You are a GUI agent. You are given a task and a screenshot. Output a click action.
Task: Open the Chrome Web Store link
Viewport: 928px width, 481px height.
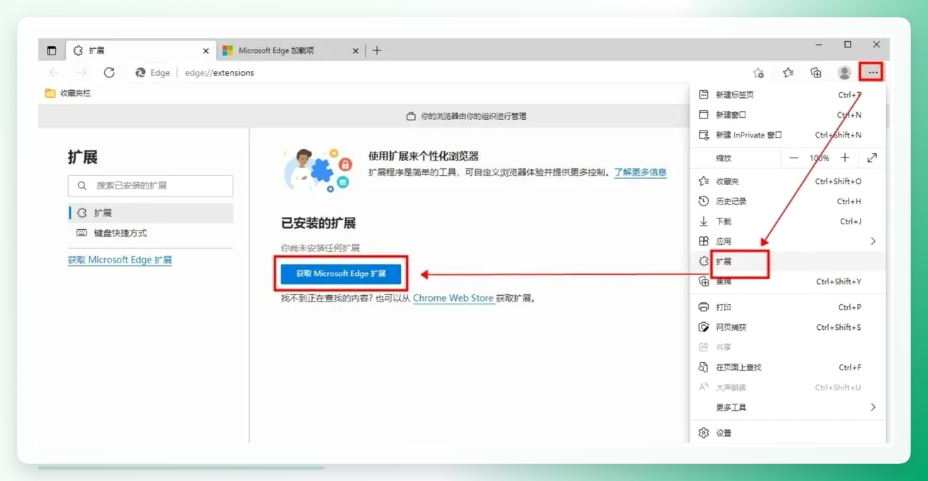click(x=453, y=298)
